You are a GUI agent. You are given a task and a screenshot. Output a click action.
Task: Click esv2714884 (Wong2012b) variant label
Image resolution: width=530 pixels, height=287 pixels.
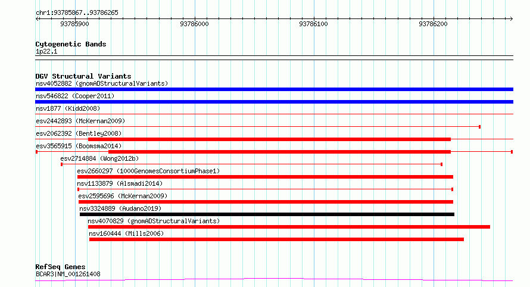pyautogui.click(x=99, y=158)
